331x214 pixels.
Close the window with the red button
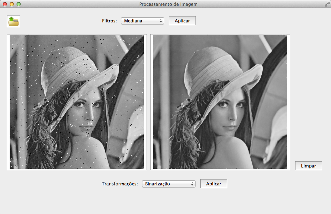(5, 4)
